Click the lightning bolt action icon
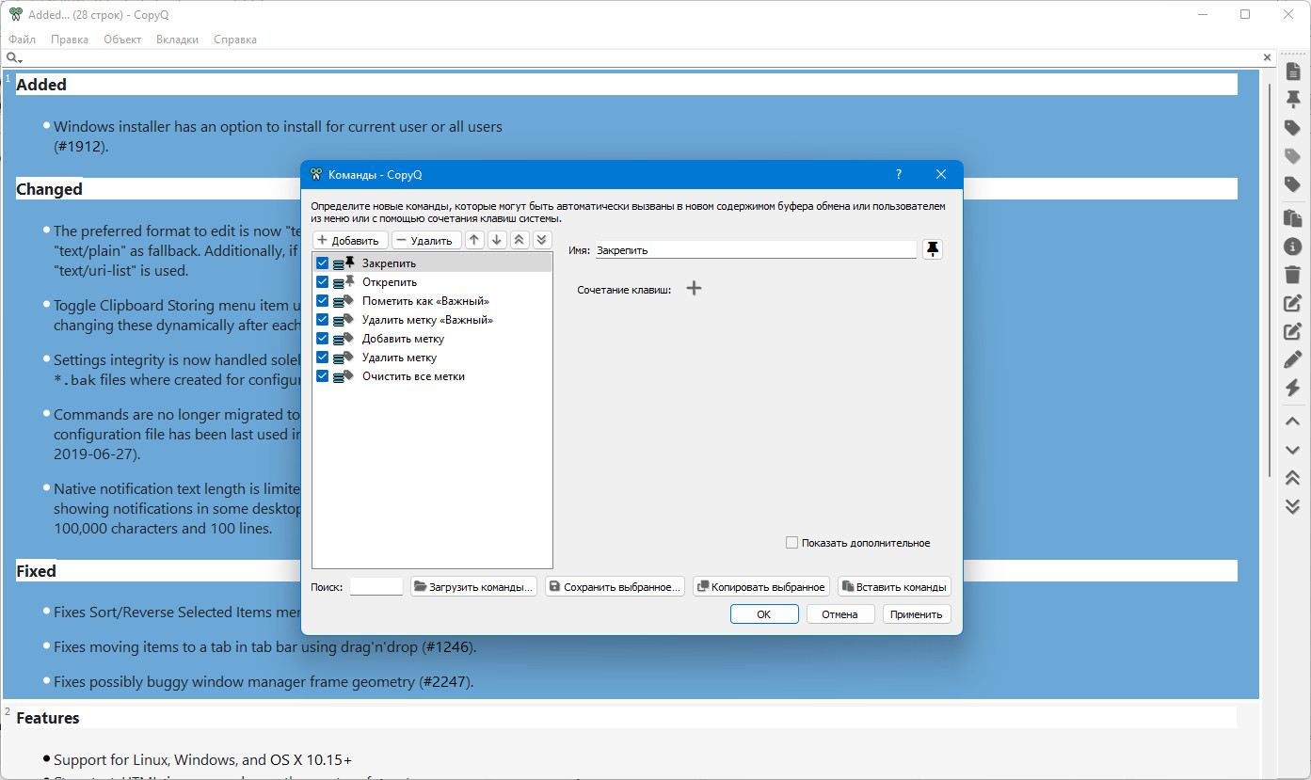This screenshot has height=780, width=1311. pos(1292,388)
